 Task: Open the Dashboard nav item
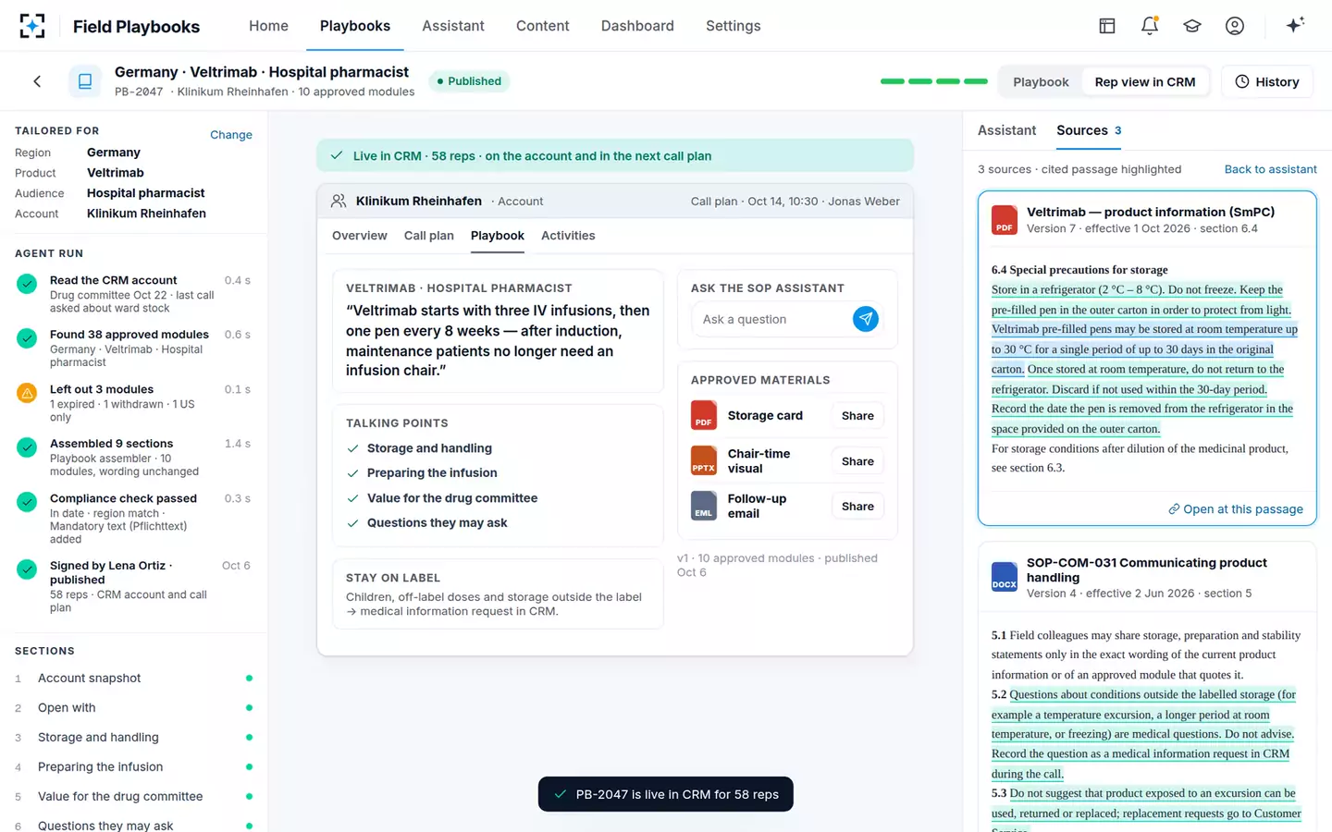click(637, 26)
